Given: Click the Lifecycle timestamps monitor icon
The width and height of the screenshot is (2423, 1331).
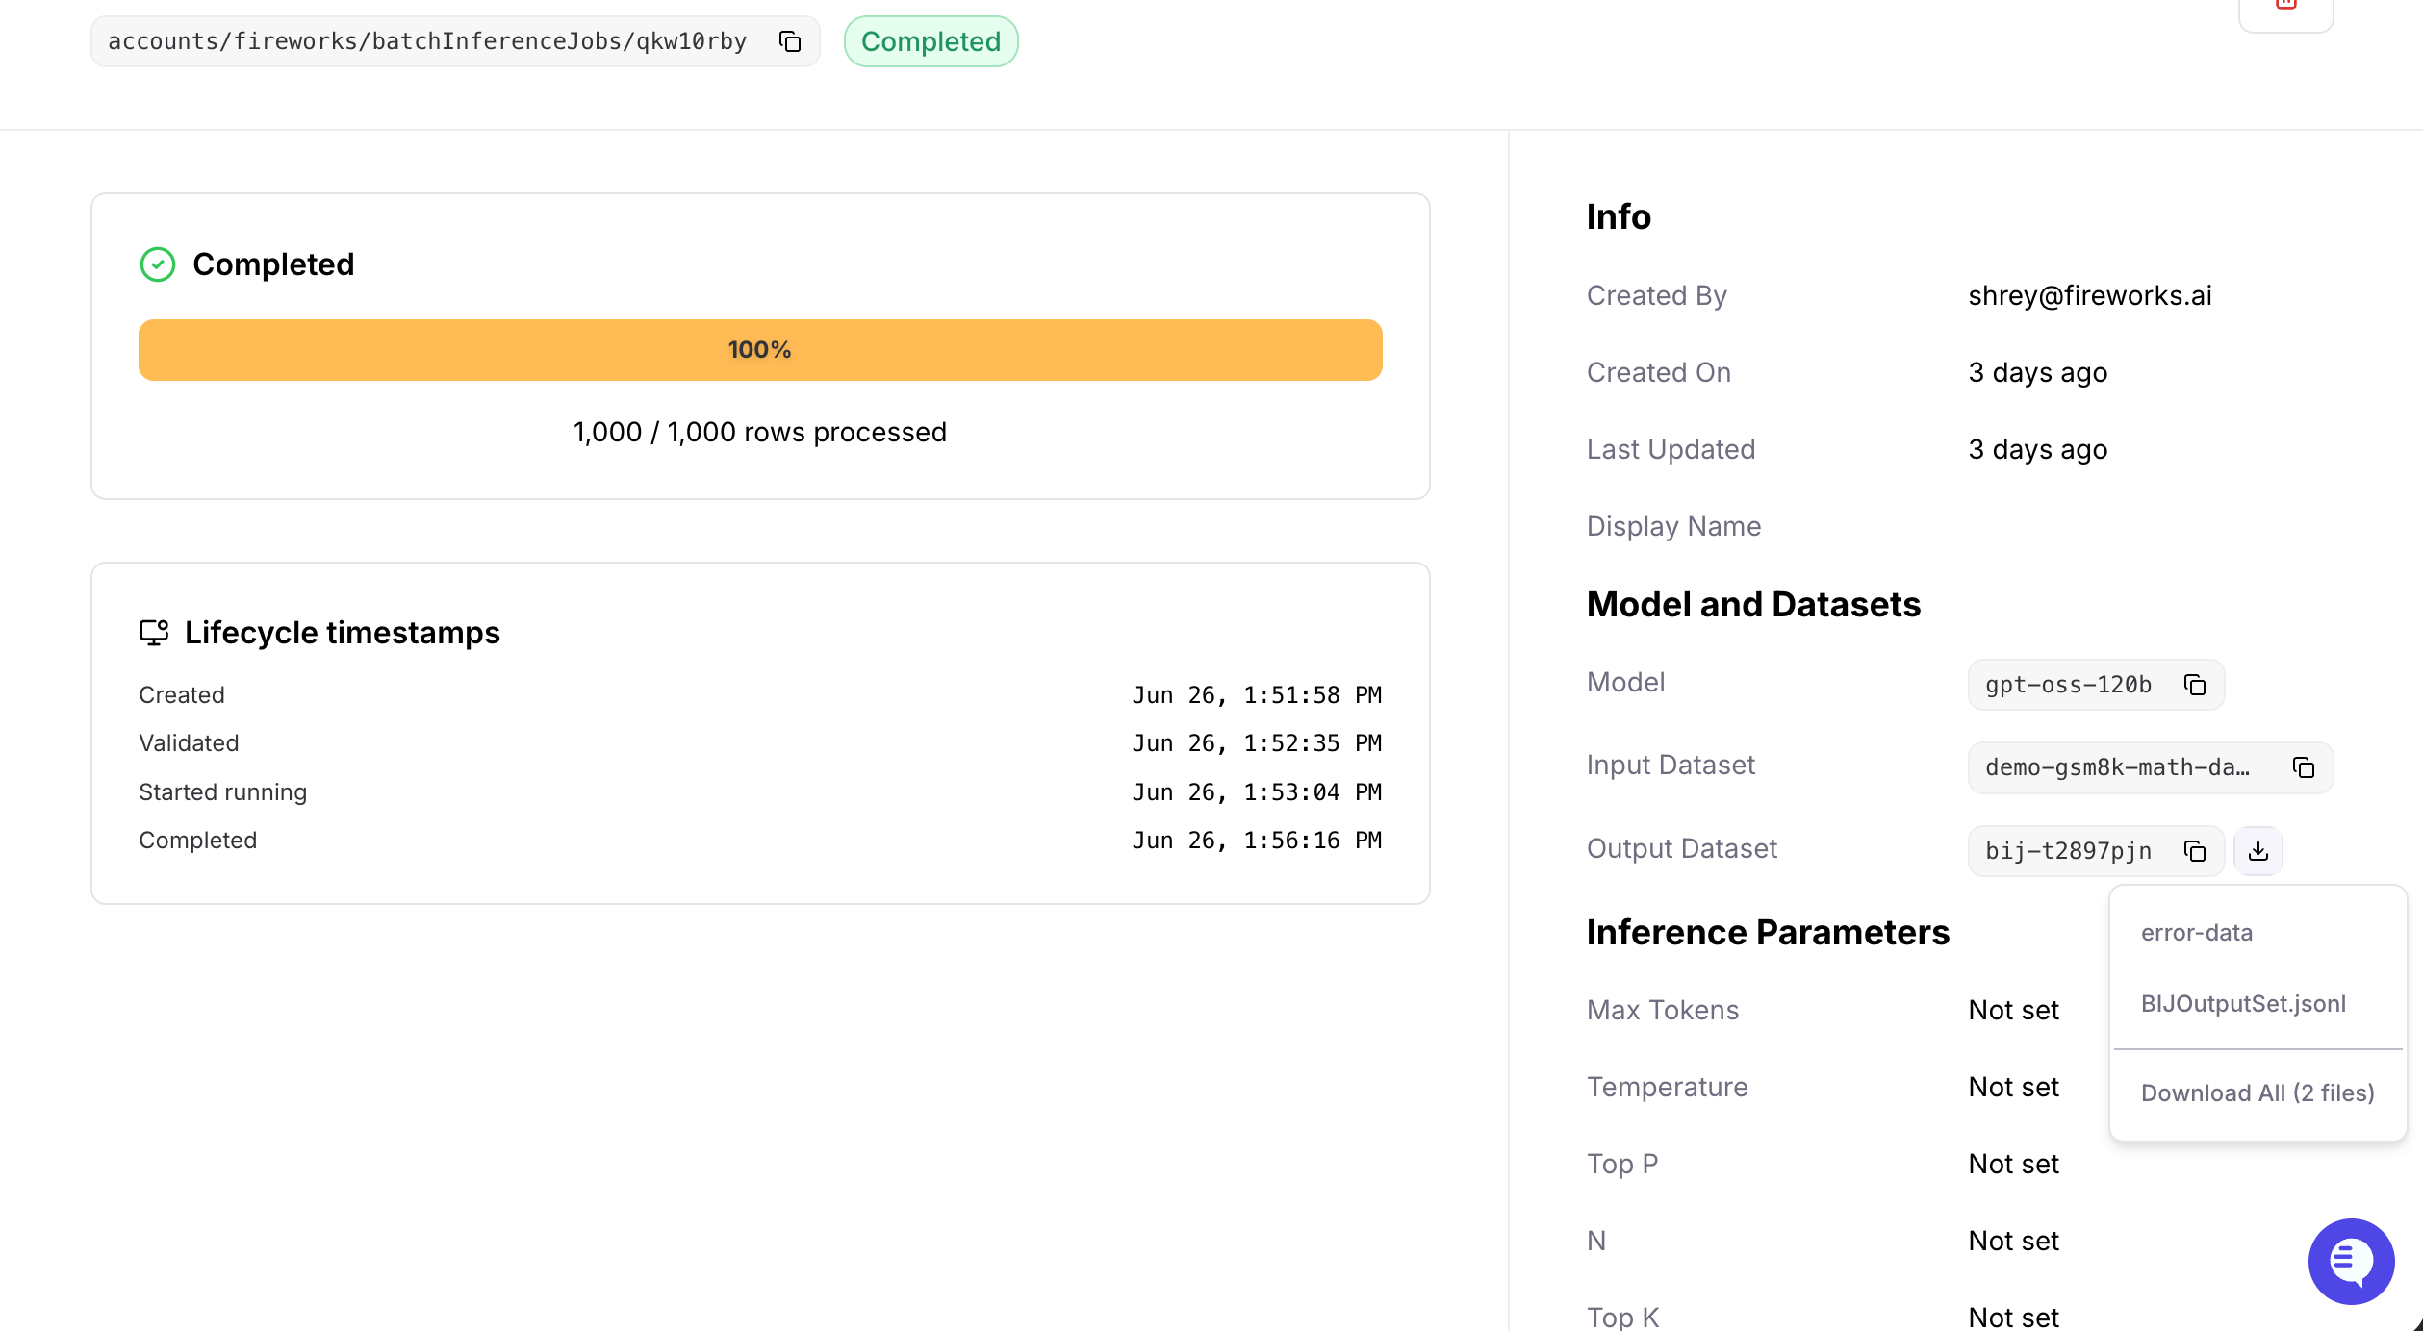Looking at the screenshot, I should tap(154, 633).
